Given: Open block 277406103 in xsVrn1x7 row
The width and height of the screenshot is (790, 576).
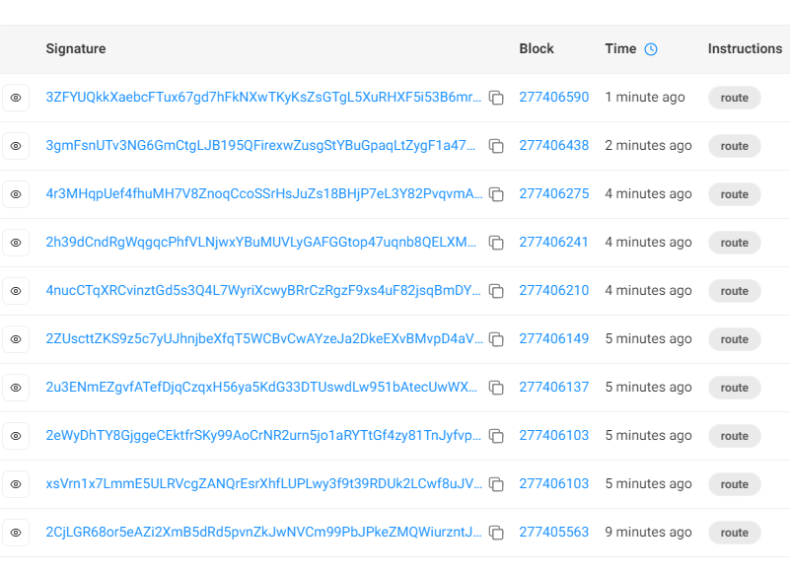Looking at the screenshot, I should pos(553,483).
